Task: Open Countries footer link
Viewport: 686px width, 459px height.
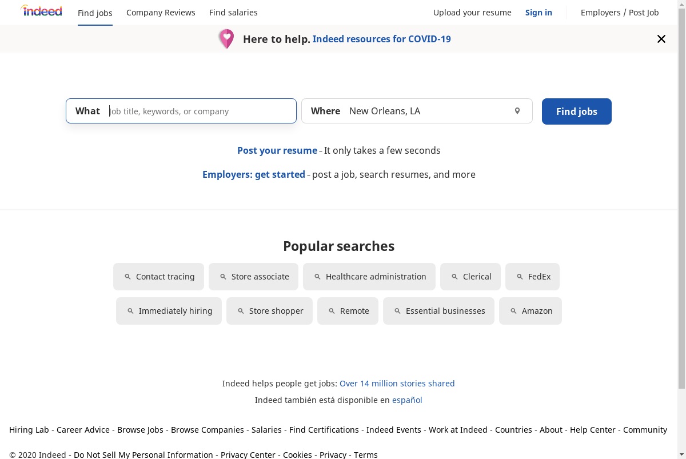Action: pyautogui.click(x=513, y=430)
